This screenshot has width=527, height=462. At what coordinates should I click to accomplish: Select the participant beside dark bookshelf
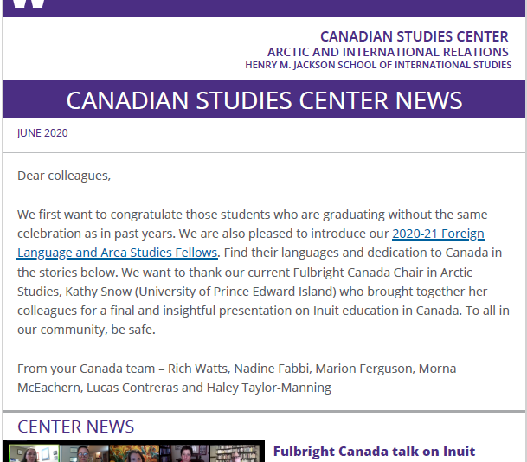pyautogui.click(x=184, y=453)
